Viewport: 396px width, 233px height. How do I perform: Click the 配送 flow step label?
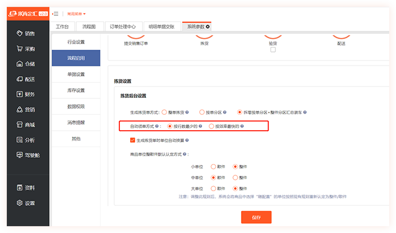(341, 44)
